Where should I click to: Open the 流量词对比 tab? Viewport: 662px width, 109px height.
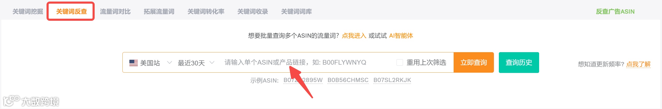click(115, 11)
